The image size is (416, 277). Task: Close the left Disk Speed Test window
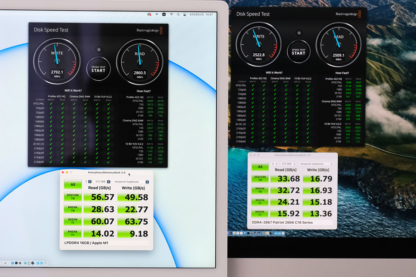[30, 24]
